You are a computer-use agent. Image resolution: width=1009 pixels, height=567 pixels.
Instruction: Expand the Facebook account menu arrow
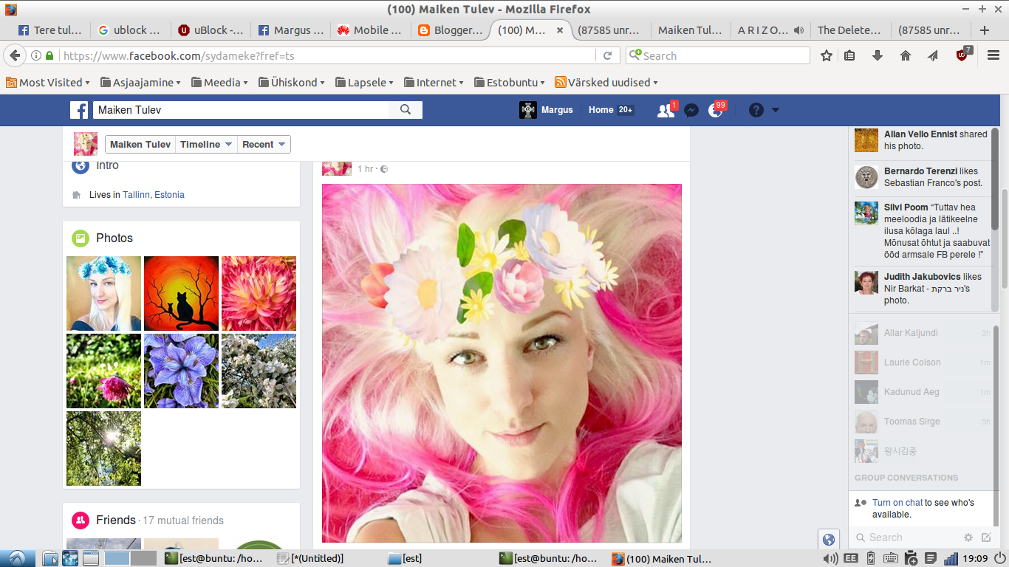(776, 110)
